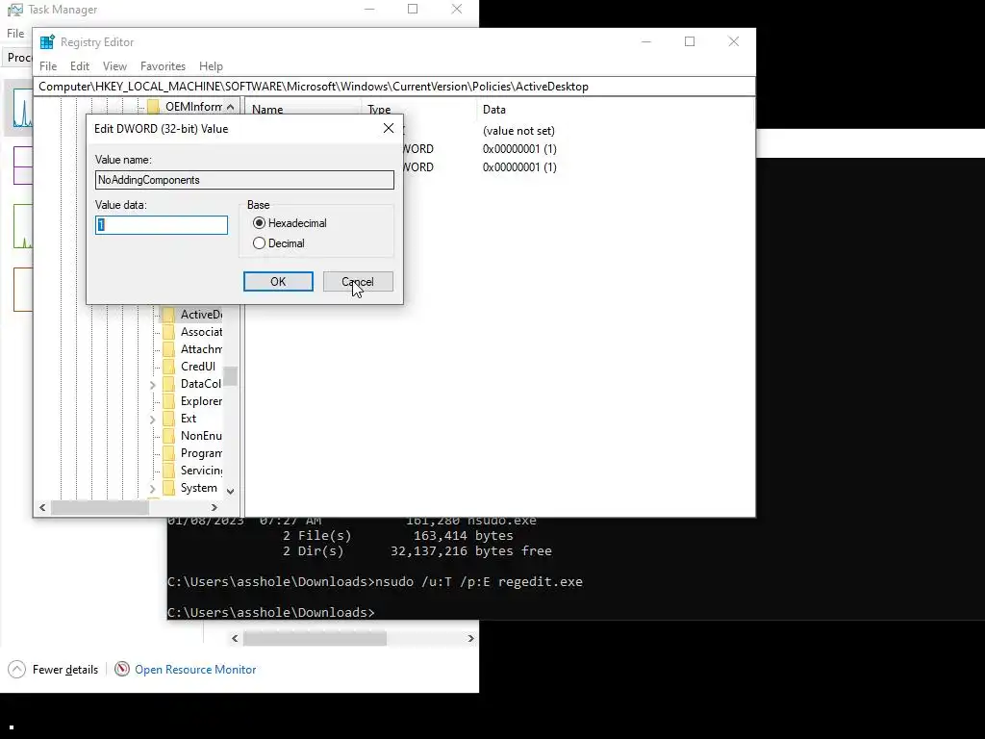Select the Explorer key folder icon
This screenshot has height=739, width=985.
point(168,401)
